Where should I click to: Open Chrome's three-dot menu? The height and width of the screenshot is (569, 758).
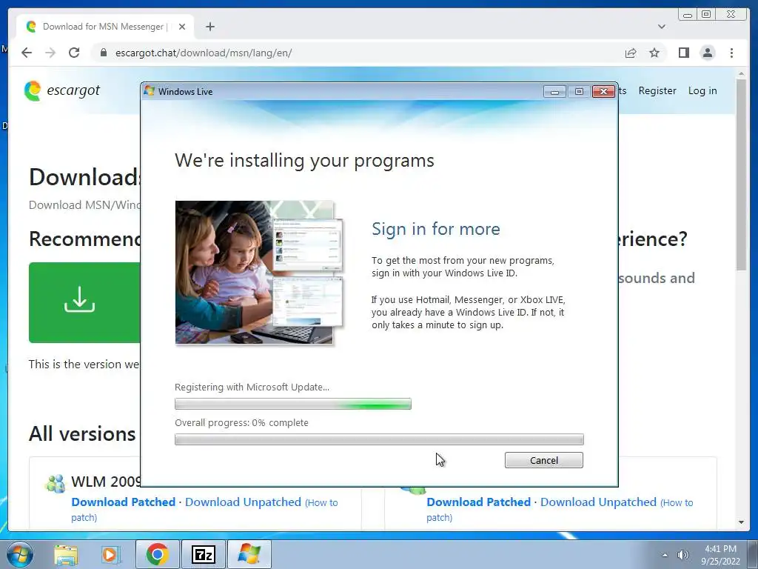(731, 53)
